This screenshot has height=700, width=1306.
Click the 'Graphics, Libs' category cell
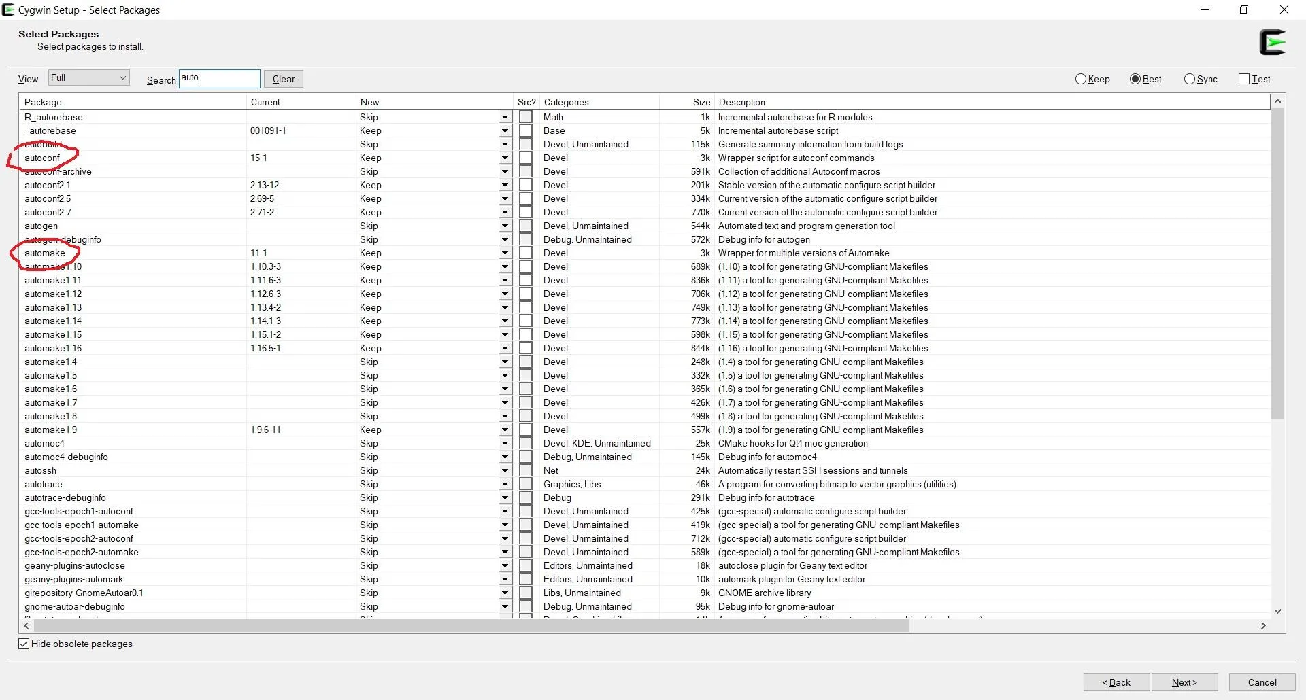(572, 484)
